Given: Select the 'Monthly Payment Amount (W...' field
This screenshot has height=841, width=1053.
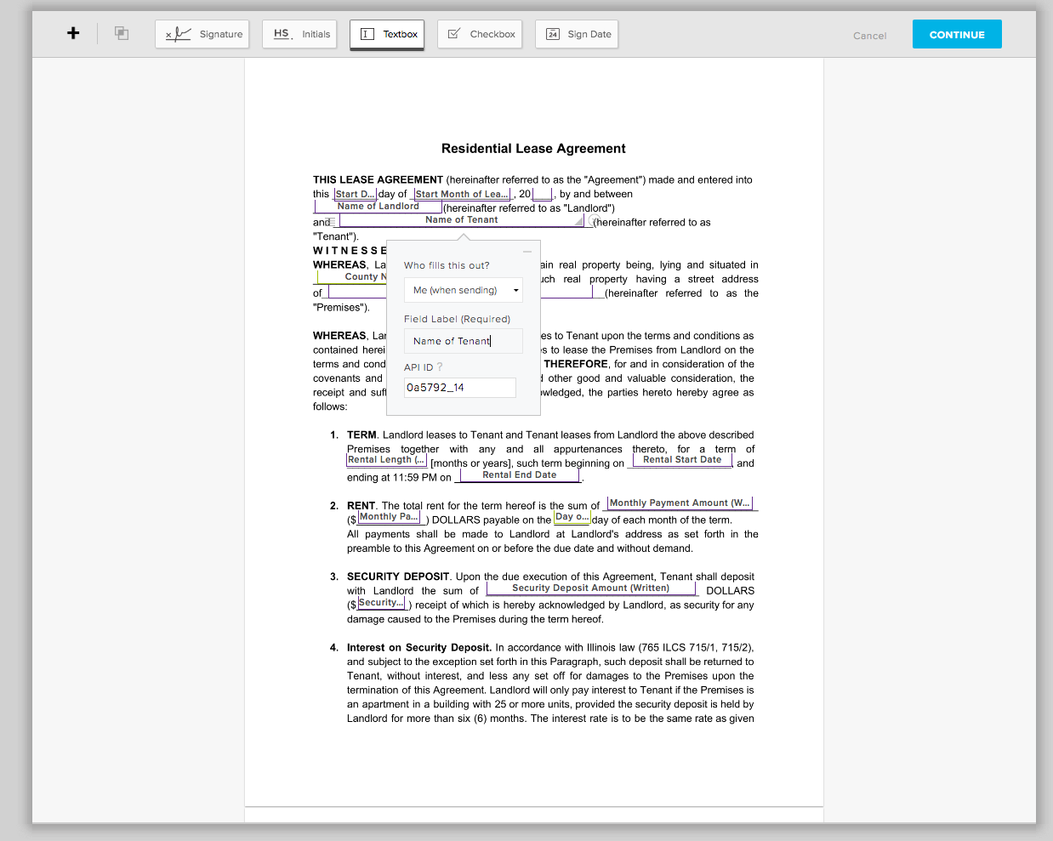Looking at the screenshot, I should (680, 503).
